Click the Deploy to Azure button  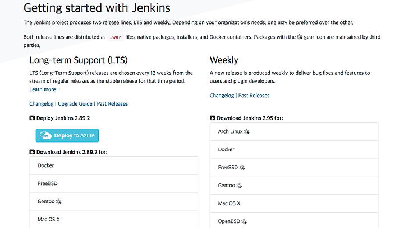(x=67, y=135)
